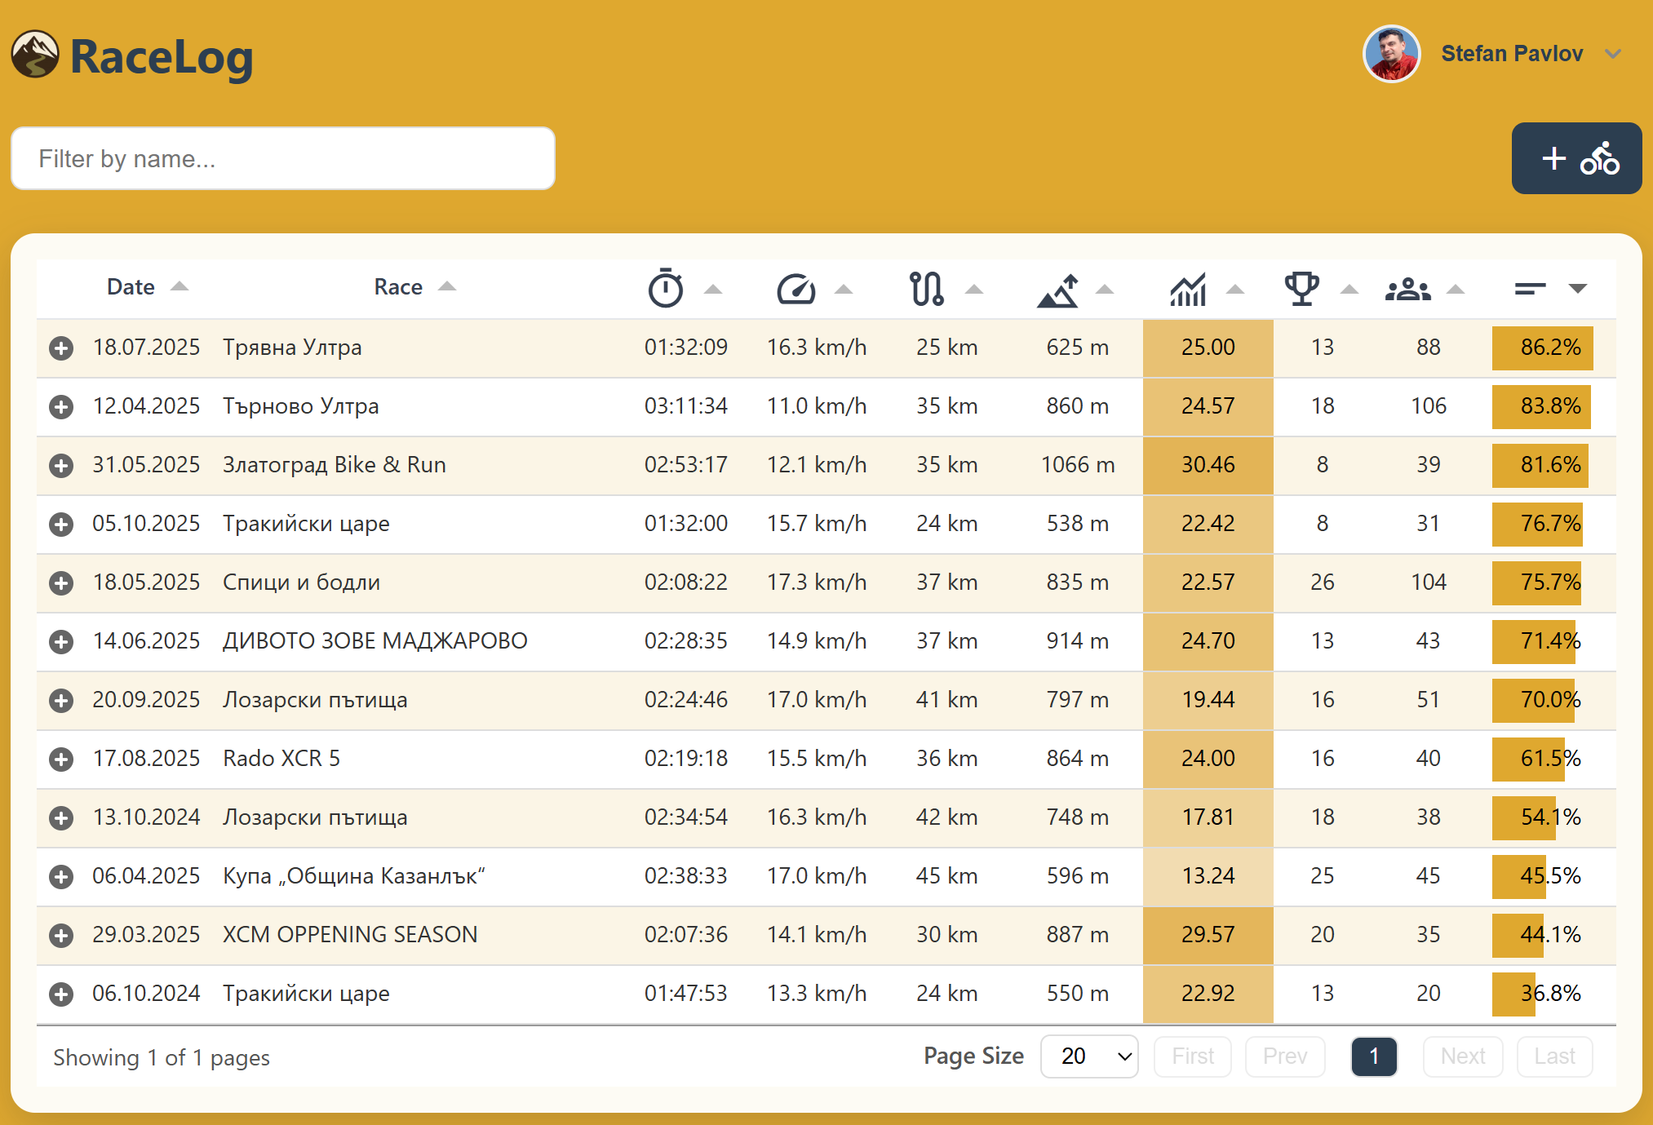Sort table by Race header
1653x1125 pixels.
click(x=398, y=287)
